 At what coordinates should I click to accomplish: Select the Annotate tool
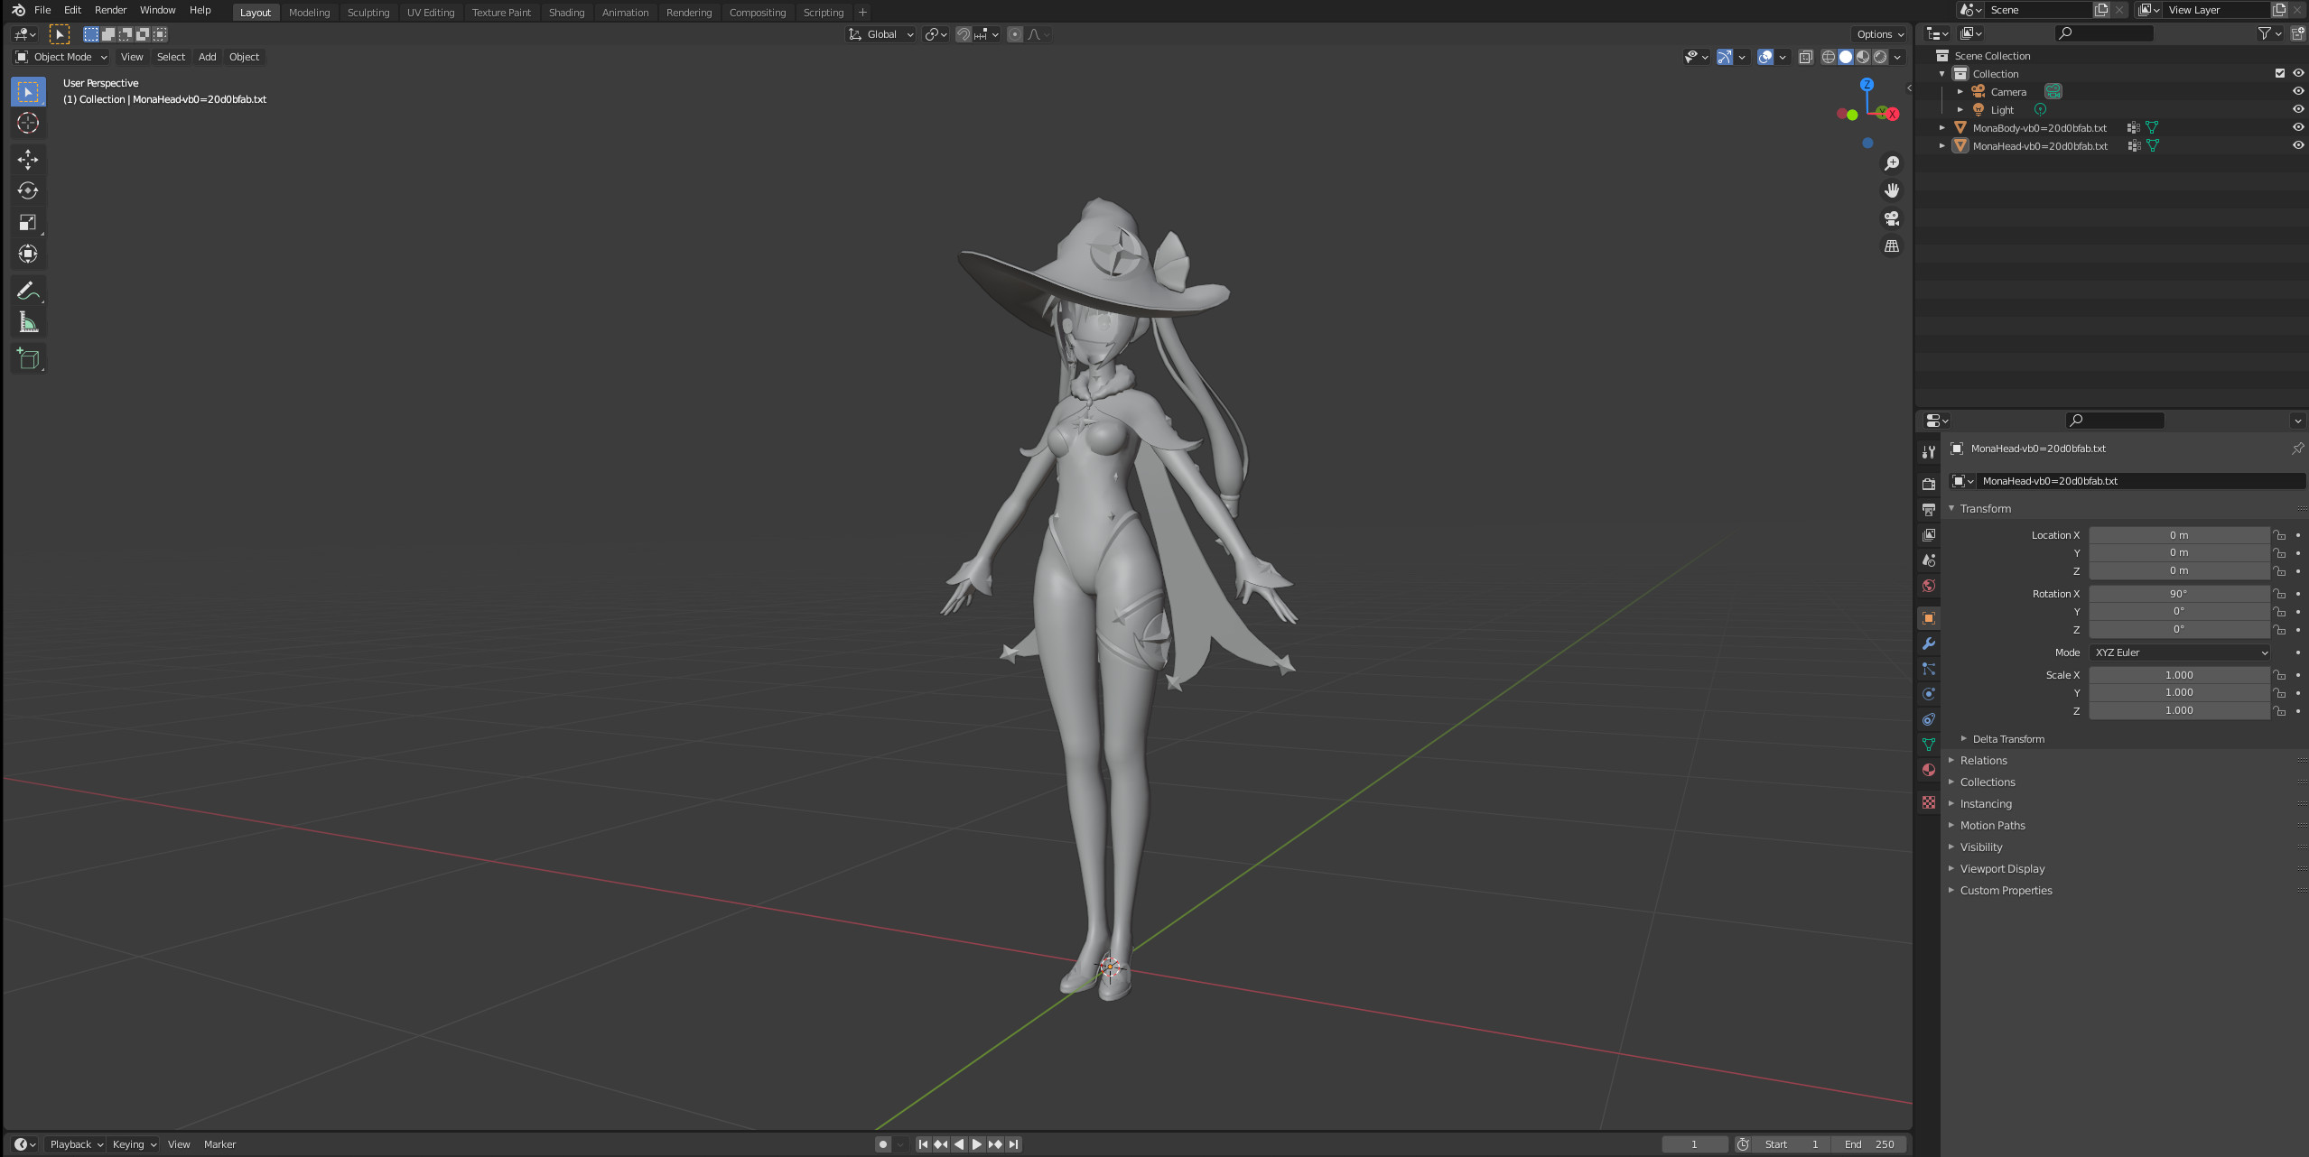coord(28,291)
